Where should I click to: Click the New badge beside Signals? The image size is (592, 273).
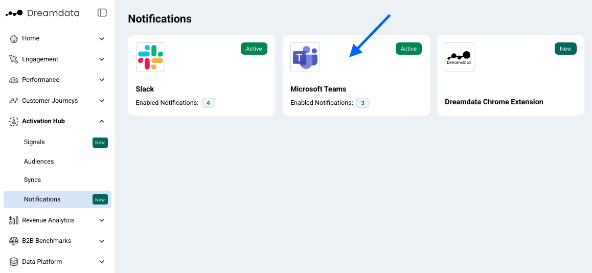(x=100, y=143)
